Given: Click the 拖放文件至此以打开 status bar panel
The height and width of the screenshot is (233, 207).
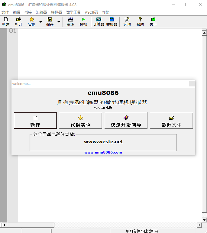Looking at the screenshot, I should 153,231.
